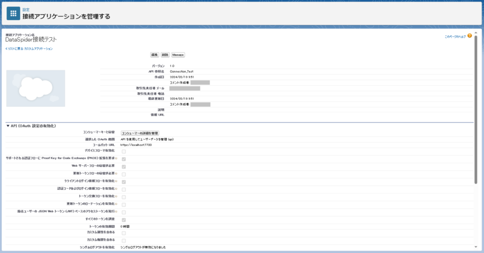
Task: Click the 最終更新日 date value 2024/02/19 9:51
Action: point(182,99)
